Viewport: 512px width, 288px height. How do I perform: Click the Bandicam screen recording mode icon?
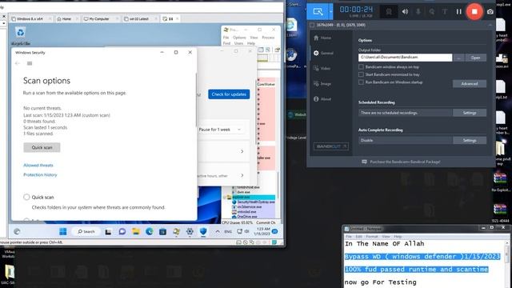click(318, 11)
